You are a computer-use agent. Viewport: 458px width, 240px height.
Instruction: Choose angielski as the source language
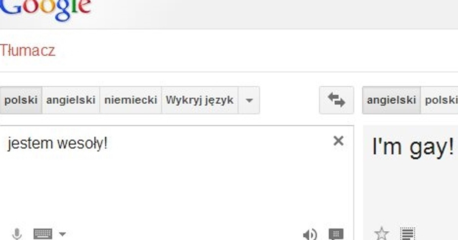click(71, 100)
